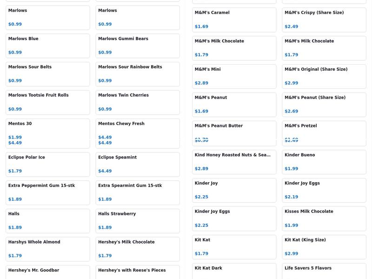Pick Eclipse Polar Ice gum

click(x=47, y=164)
